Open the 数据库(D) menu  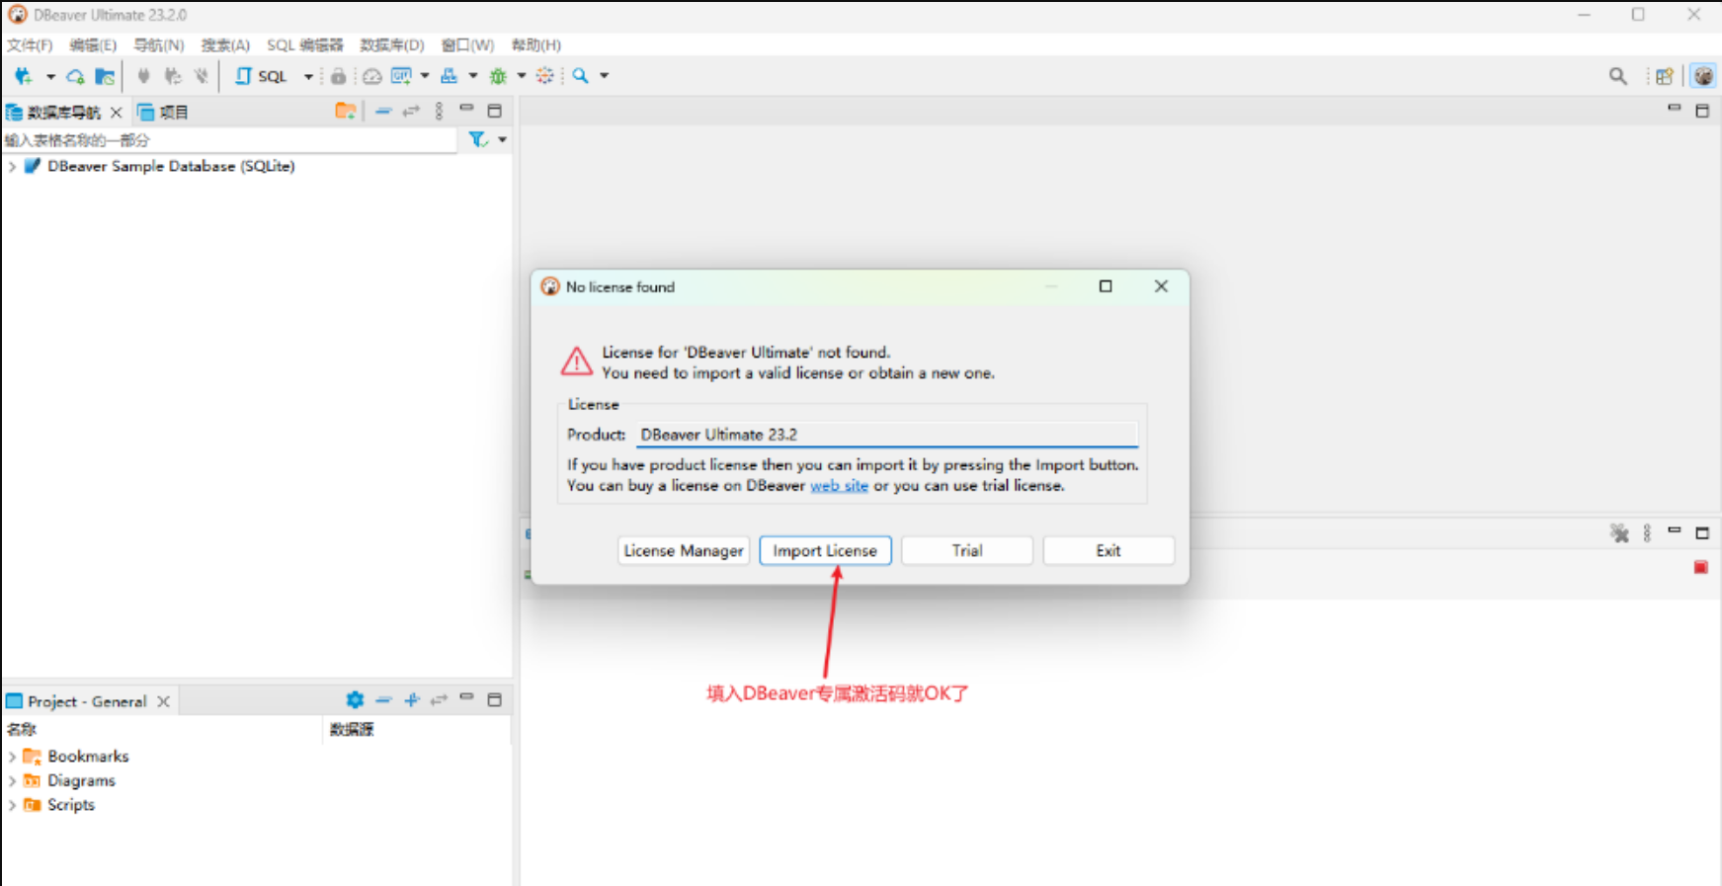[x=392, y=45]
